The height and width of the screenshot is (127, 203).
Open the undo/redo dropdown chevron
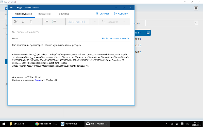(124, 22)
